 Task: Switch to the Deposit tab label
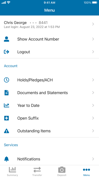point(62,175)
